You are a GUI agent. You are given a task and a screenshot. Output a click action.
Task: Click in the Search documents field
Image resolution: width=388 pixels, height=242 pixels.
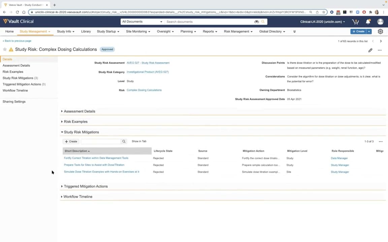point(209,22)
